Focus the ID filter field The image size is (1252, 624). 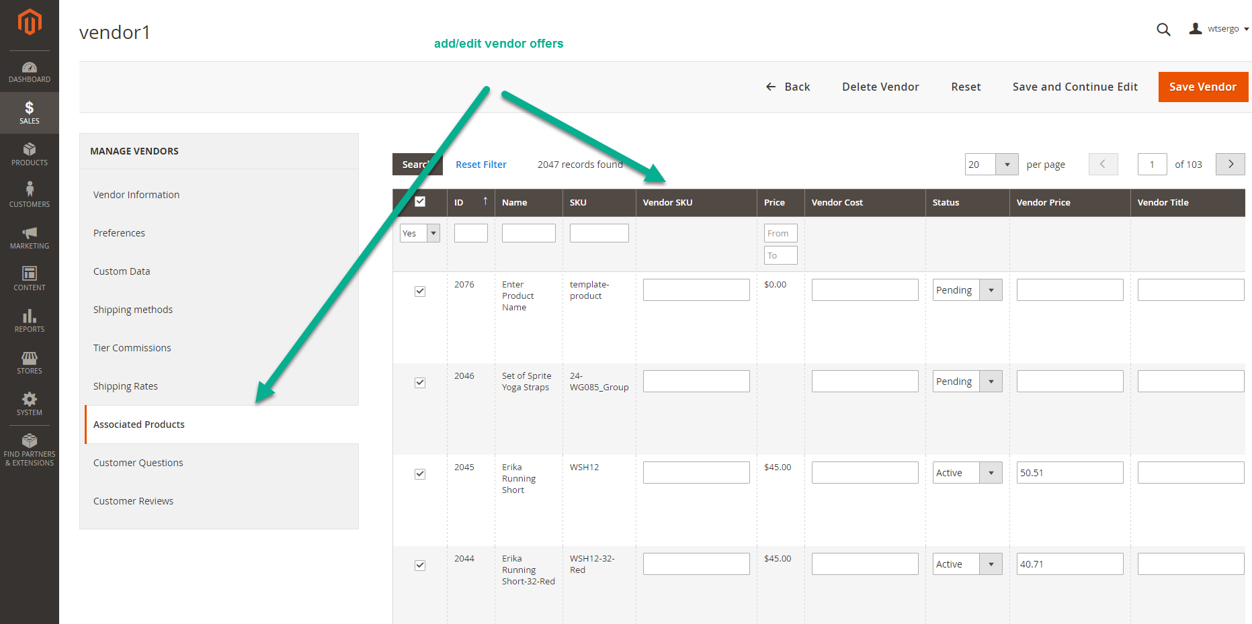pyautogui.click(x=471, y=233)
